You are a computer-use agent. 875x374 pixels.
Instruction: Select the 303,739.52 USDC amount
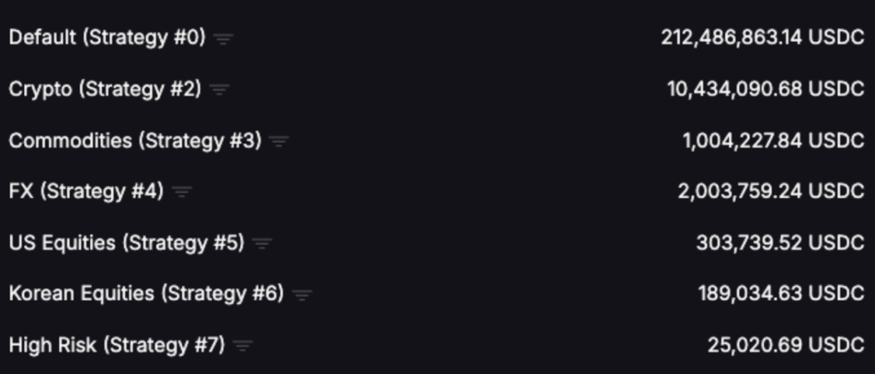(780, 243)
